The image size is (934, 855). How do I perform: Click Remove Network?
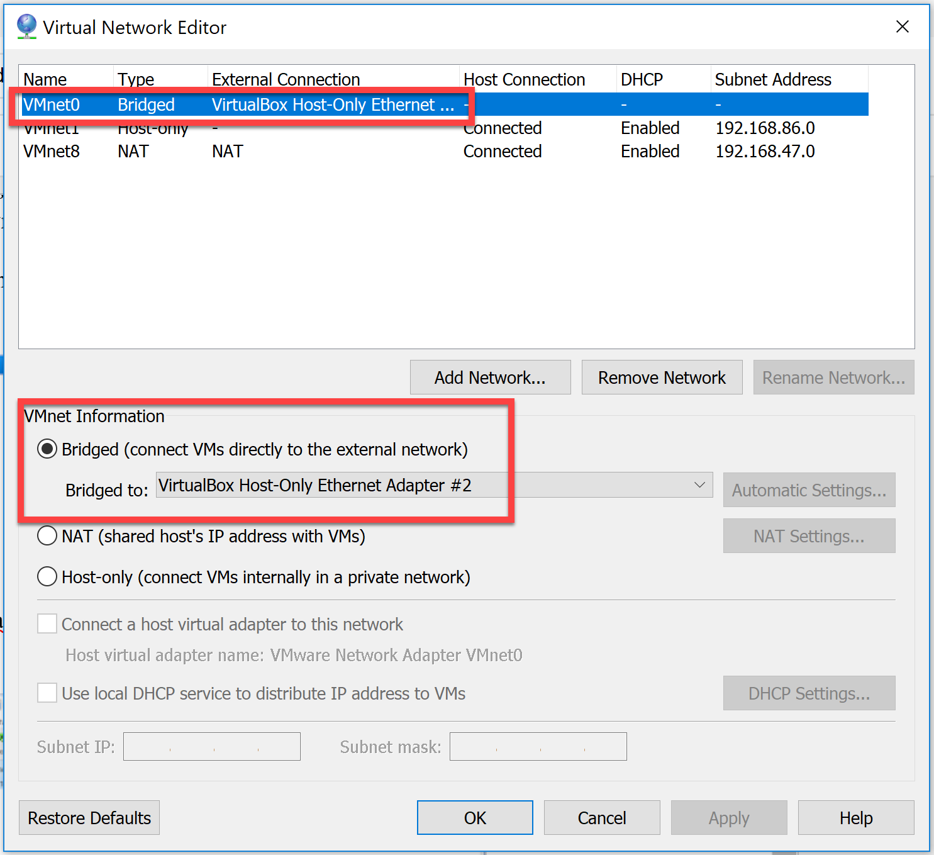coord(661,377)
